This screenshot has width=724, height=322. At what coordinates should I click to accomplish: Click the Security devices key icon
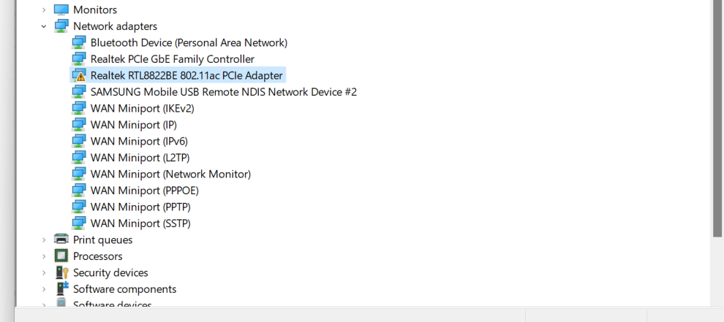(x=61, y=272)
